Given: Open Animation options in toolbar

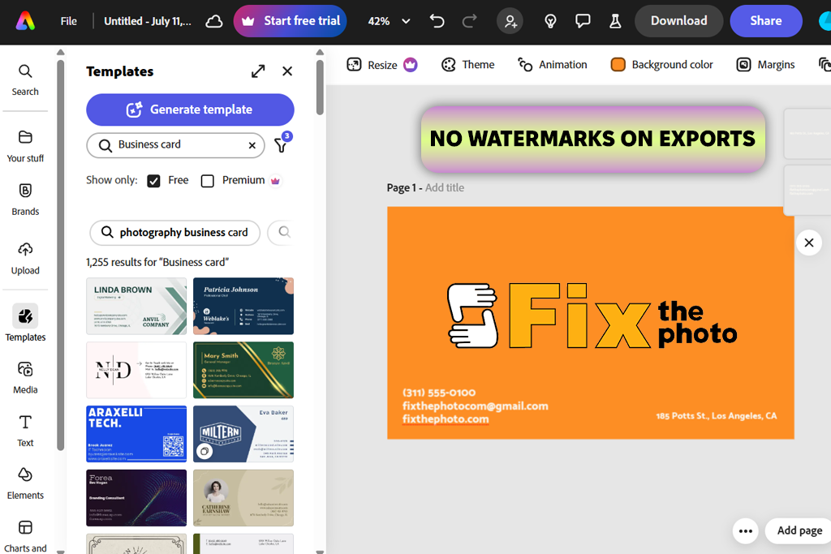Looking at the screenshot, I should pos(552,65).
